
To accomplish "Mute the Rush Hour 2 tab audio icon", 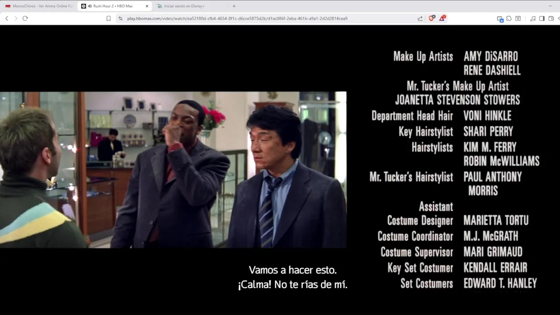I will point(90,6).
